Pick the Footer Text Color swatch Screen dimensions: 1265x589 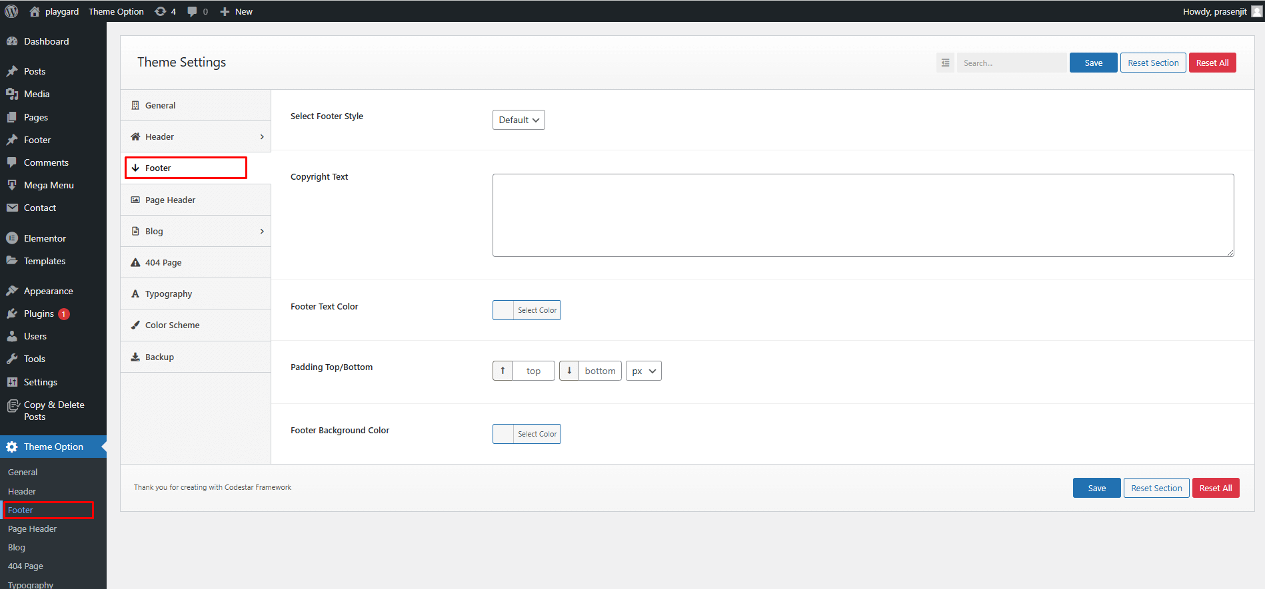point(527,310)
